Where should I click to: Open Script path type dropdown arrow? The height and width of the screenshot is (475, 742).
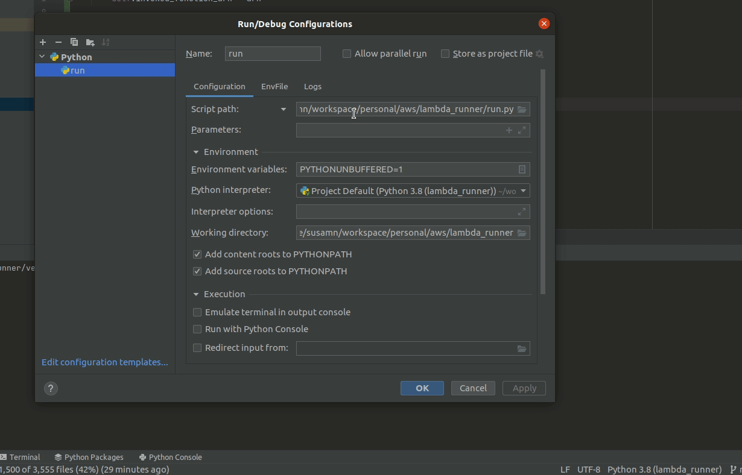[283, 109]
